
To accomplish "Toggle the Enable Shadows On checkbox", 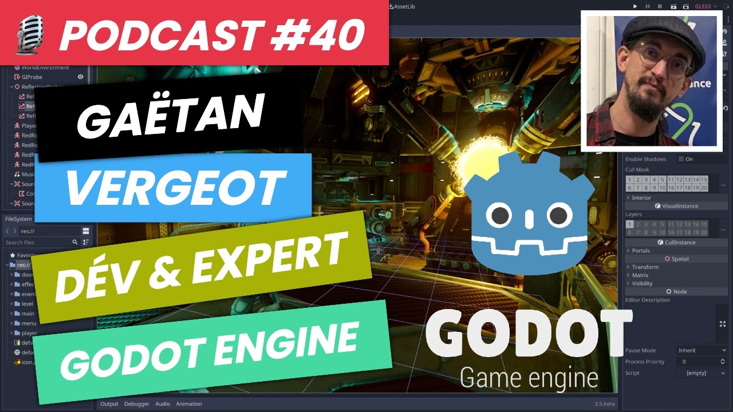I will point(681,159).
